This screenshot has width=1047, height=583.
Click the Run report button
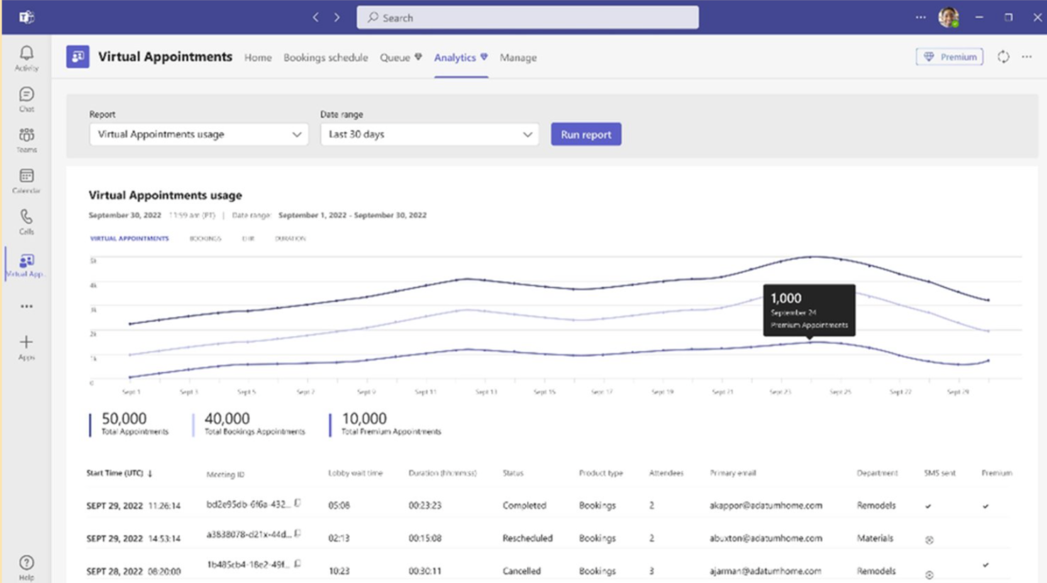586,134
